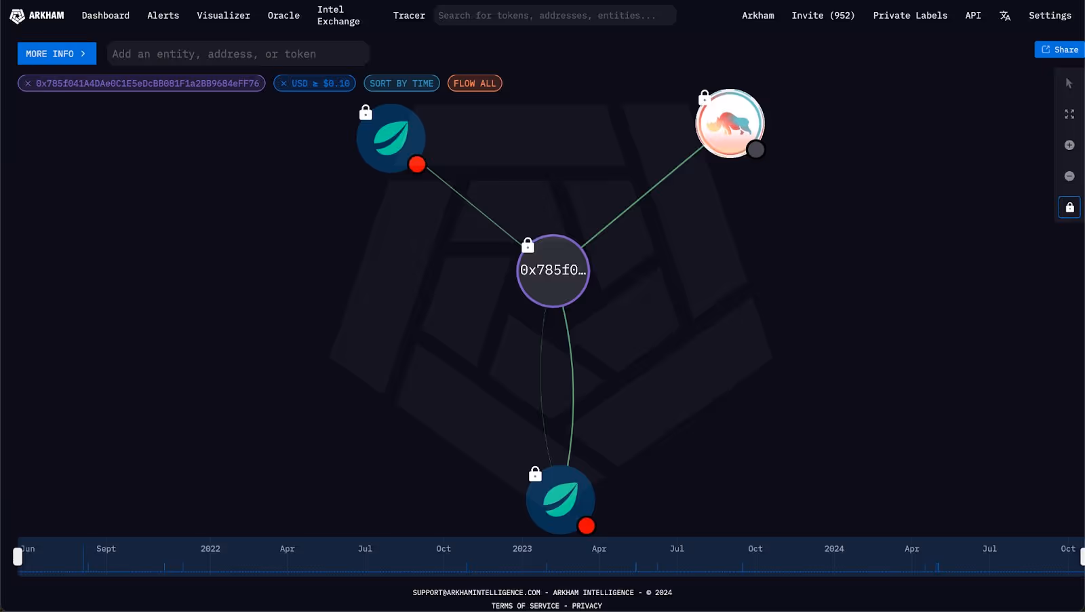Unlock the central 0x785f0 node's padlock
The height and width of the screenshot is (612, 1085).
coord(527,244)
